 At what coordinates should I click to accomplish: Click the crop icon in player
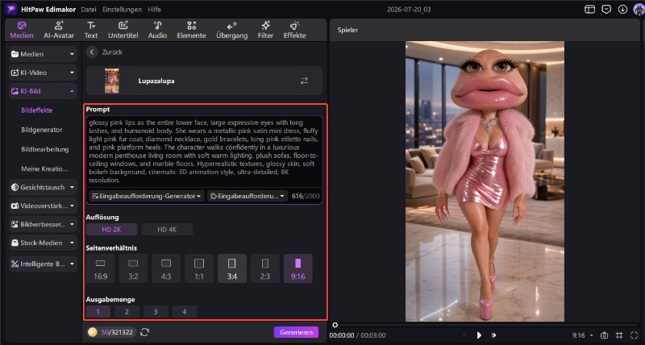point(619,335)
